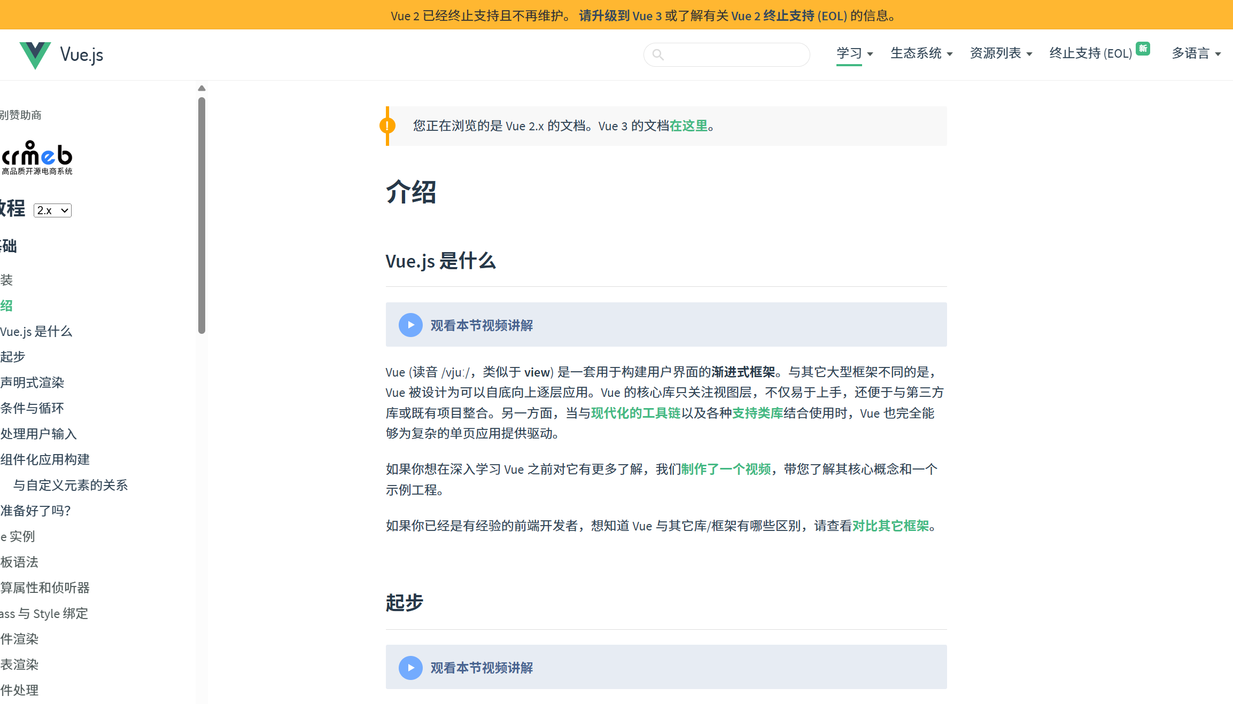Select sidebar item Style 绑定
This screenshot has height=704, width=1233.
pos(44,613)
